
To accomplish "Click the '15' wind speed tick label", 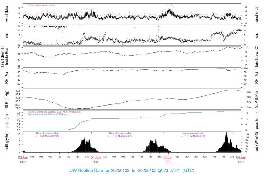I will click(19, 7).
